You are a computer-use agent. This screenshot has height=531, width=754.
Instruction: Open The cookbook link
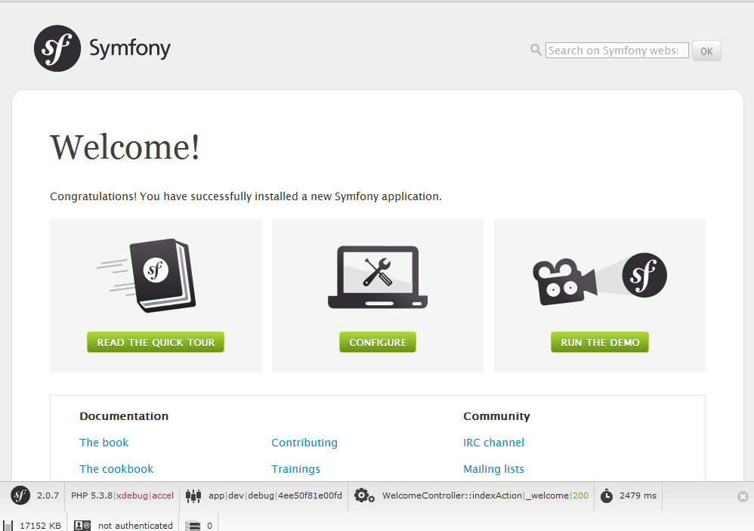tap(116, 469)
